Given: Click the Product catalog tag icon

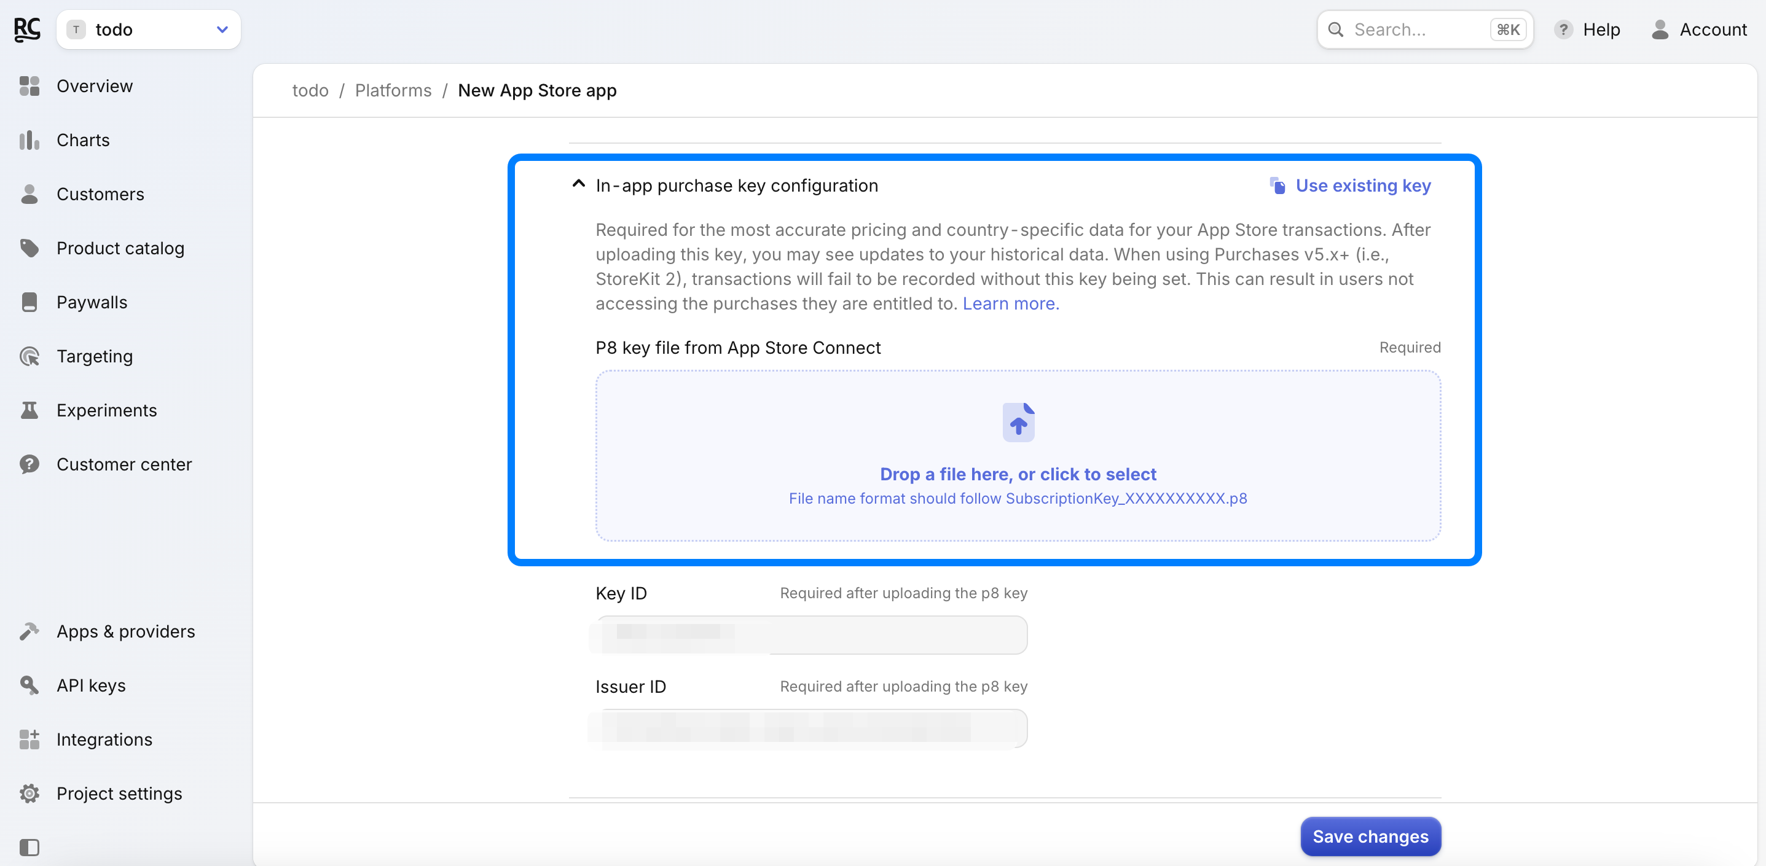Looking at the screenshot, I should point(29,248).
